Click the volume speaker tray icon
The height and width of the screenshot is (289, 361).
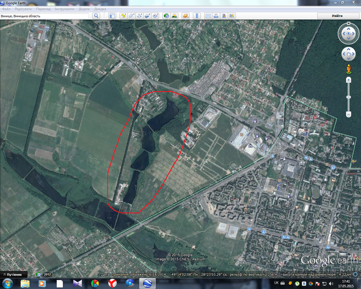(331, 283)
